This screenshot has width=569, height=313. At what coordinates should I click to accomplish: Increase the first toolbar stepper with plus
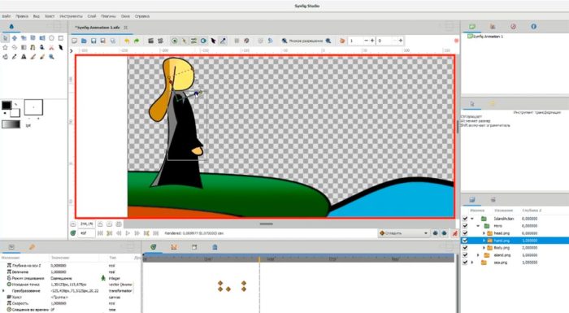coord(372,41)
